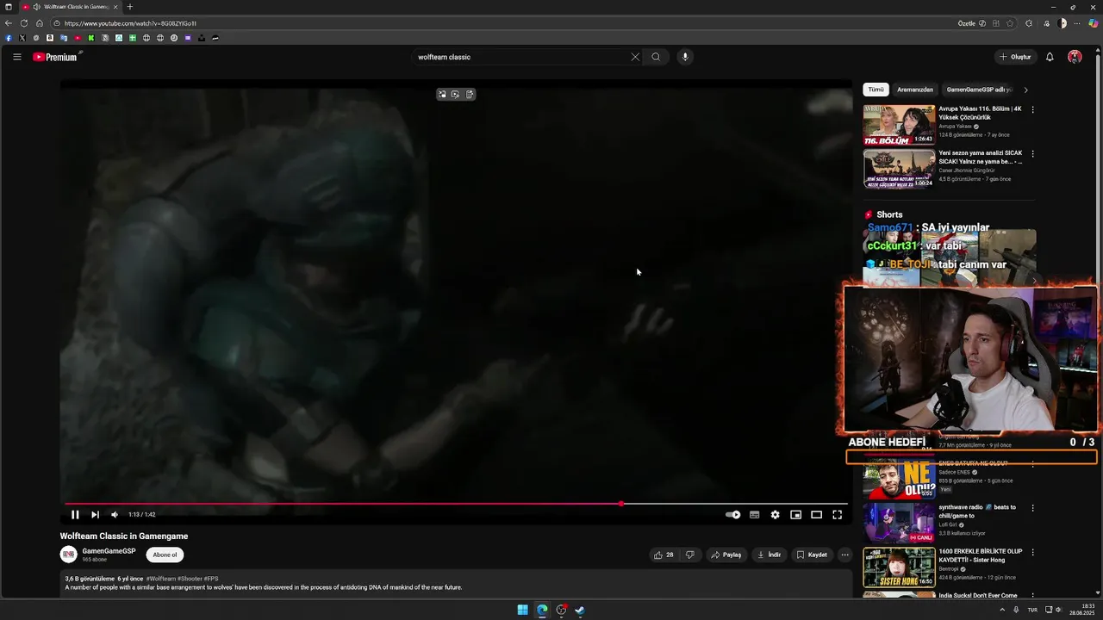Select the Tümü filter chip

pyautogui.click(x=876, y=90)
